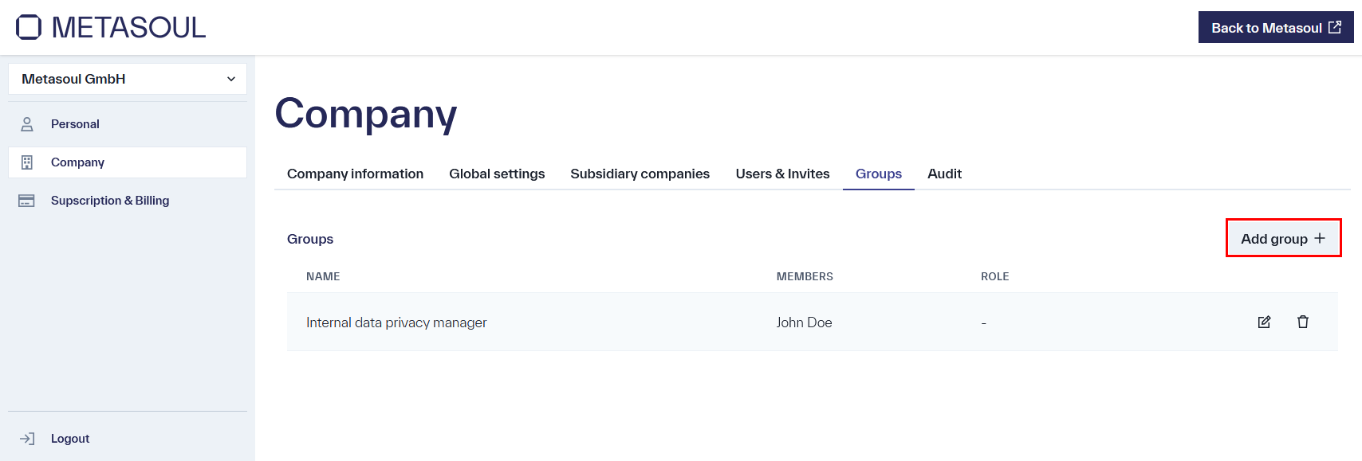The width and height of the screenshot is (1362, 461).
Task: Click the Company page title
Action: click(366, 114)
